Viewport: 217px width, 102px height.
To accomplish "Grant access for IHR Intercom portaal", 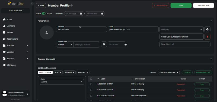I will point(202,96).
